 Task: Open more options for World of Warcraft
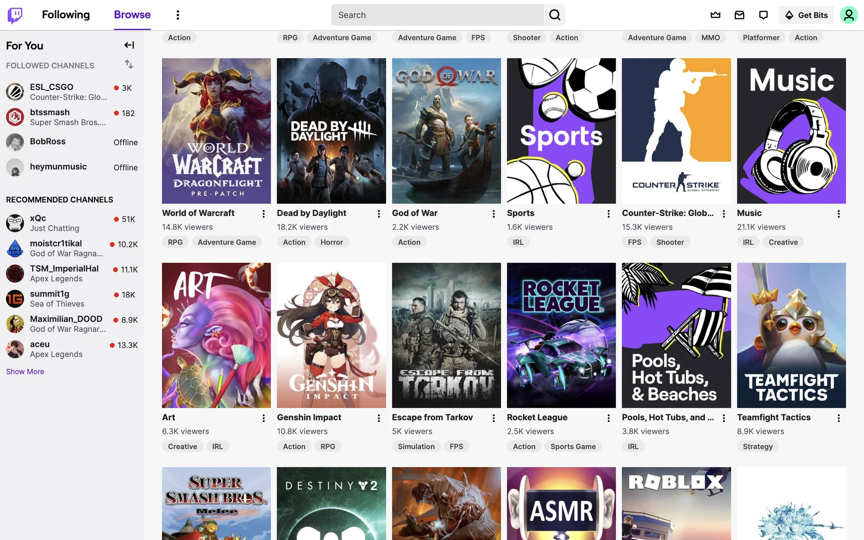coord(264,214)
